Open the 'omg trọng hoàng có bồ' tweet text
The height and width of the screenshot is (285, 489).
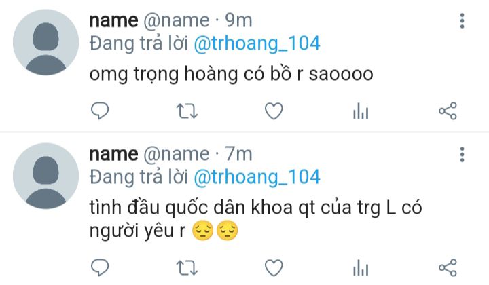(231, 74)
